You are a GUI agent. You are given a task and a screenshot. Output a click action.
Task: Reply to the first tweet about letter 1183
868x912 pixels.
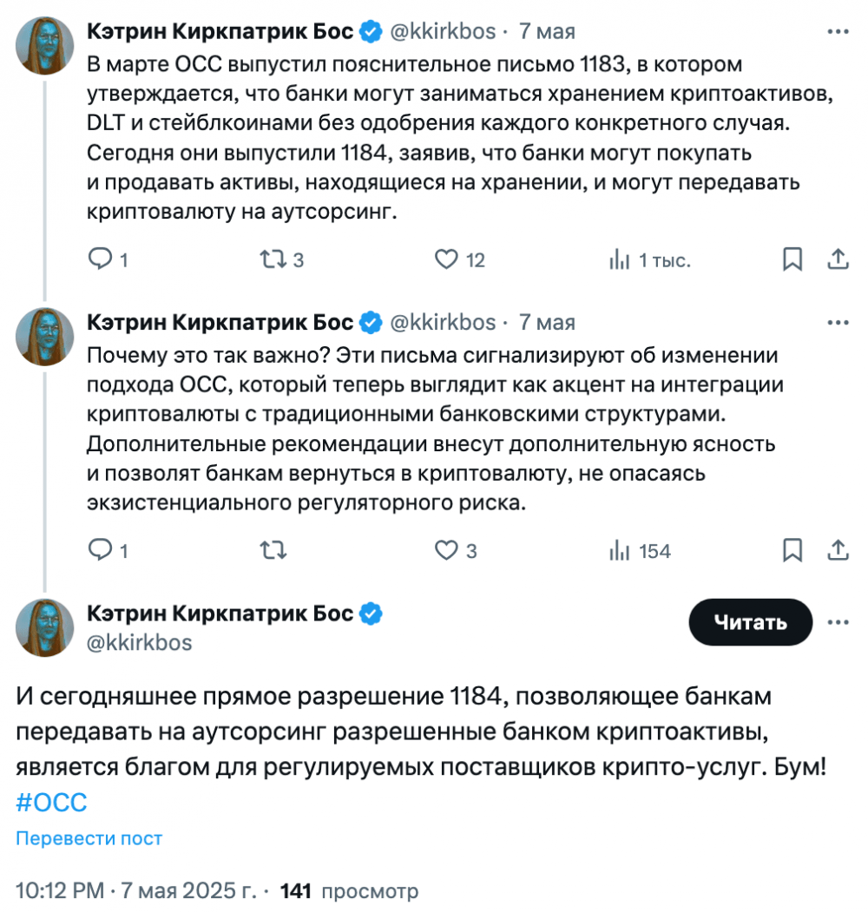pyautogui.click(x=108, y=259)
